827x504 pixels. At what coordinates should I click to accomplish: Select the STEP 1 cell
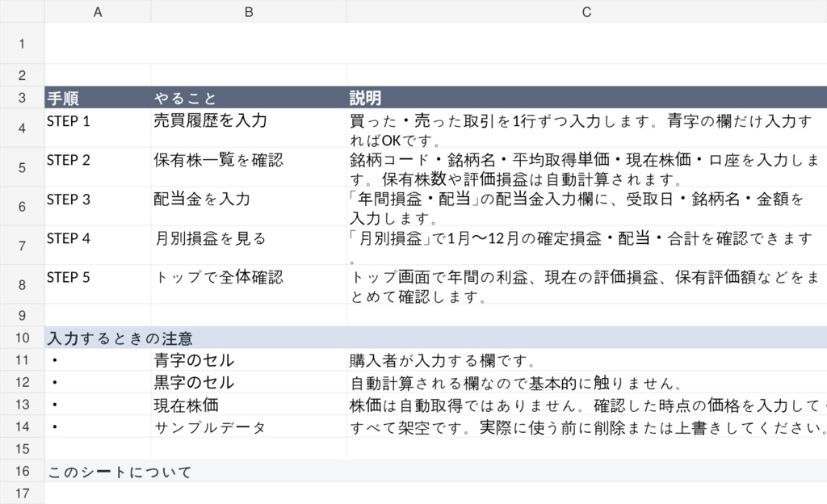point(98,128)
